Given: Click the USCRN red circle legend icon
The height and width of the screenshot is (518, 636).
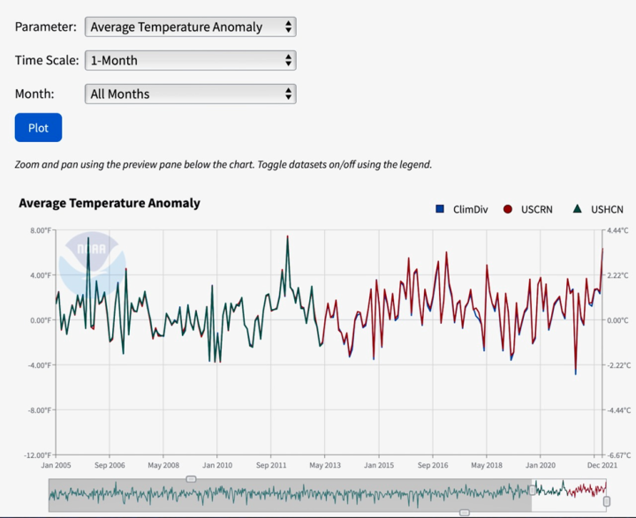Looking at the screenshot, I should pyautogui.click(x=508, y=209).
